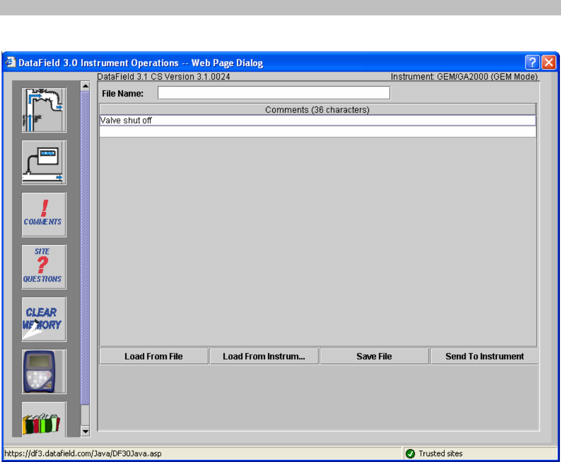Click the df3.datafield.com URL in status bar
Screen dimensions: 561x462
coord(83,454)
